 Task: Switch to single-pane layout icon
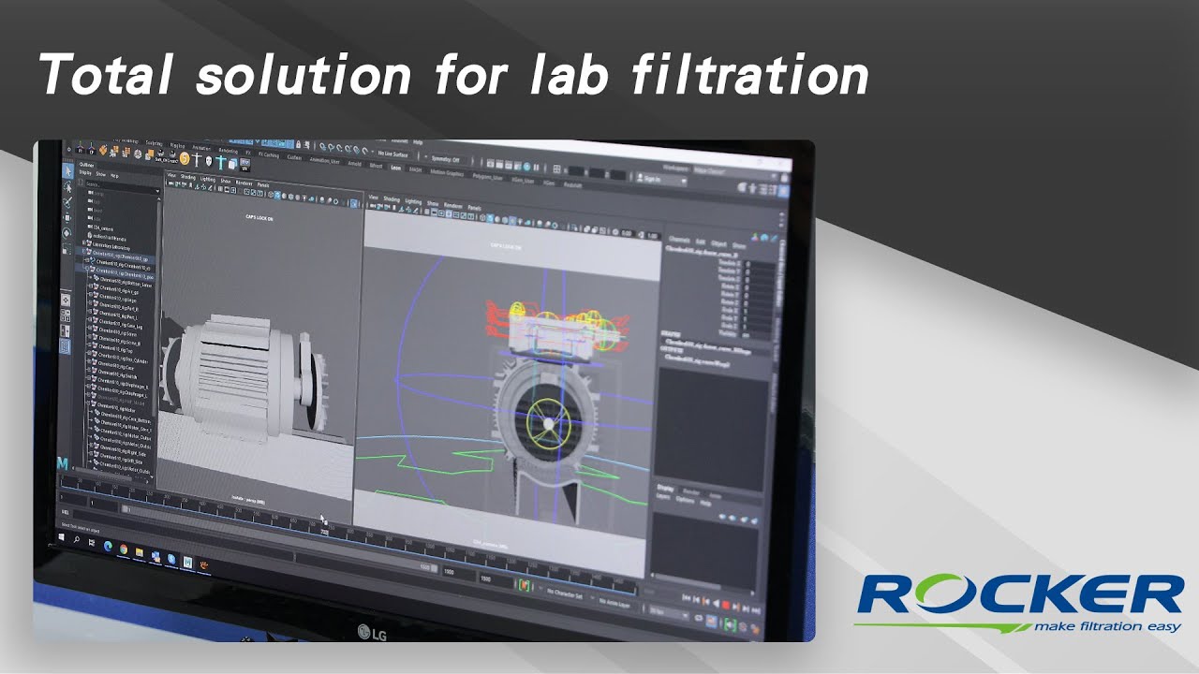(x=66, y=300)
